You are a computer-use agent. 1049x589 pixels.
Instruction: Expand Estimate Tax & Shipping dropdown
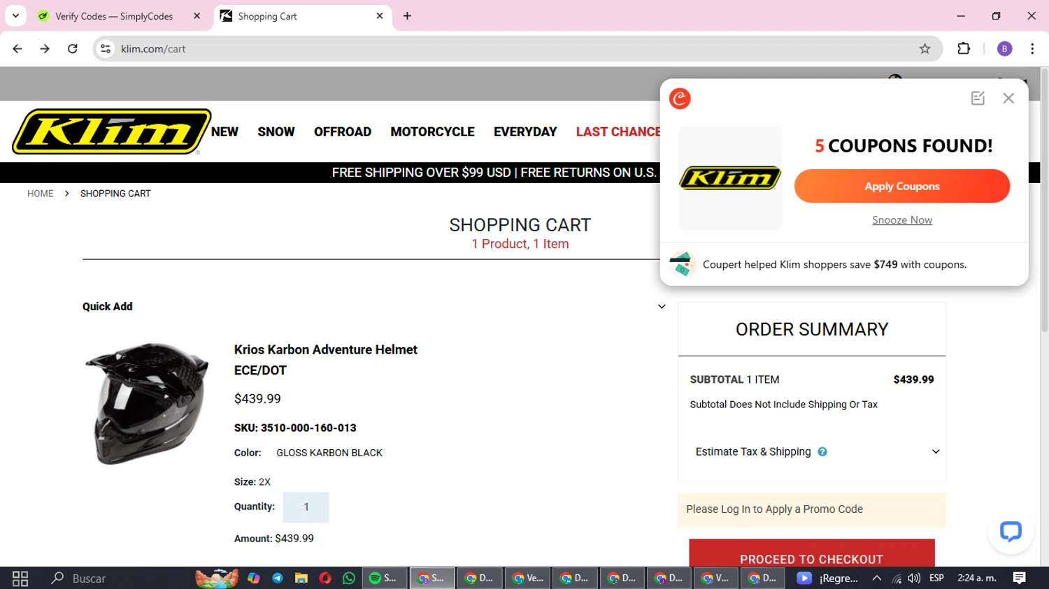[936, 452]
